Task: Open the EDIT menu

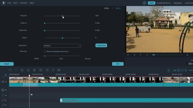Action: tap(15, 3)
